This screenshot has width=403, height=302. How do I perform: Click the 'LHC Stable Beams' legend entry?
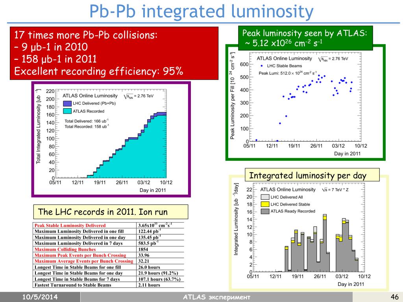(281, 66)
